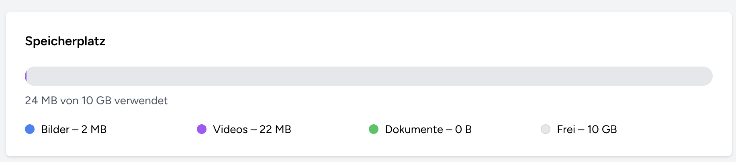The height and width of the screenshot is (162, 736).
Task: Click the 10 GB value beside Frei
Action: pyautogui.click(x=602, y=130)
